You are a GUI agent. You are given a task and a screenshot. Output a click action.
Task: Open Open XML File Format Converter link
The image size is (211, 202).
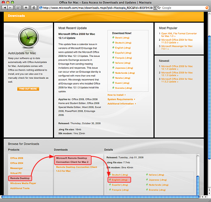click(179, 35)
